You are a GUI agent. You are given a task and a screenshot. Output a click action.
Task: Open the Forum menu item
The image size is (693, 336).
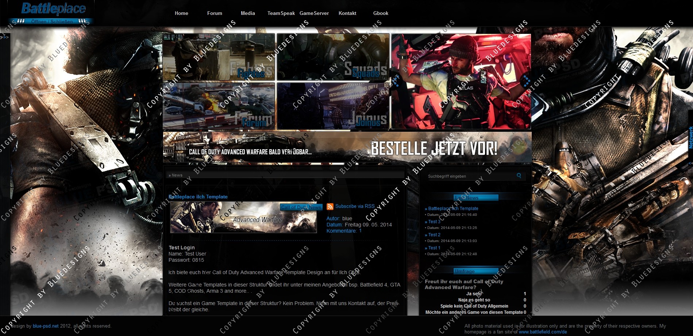coord(215,13)
